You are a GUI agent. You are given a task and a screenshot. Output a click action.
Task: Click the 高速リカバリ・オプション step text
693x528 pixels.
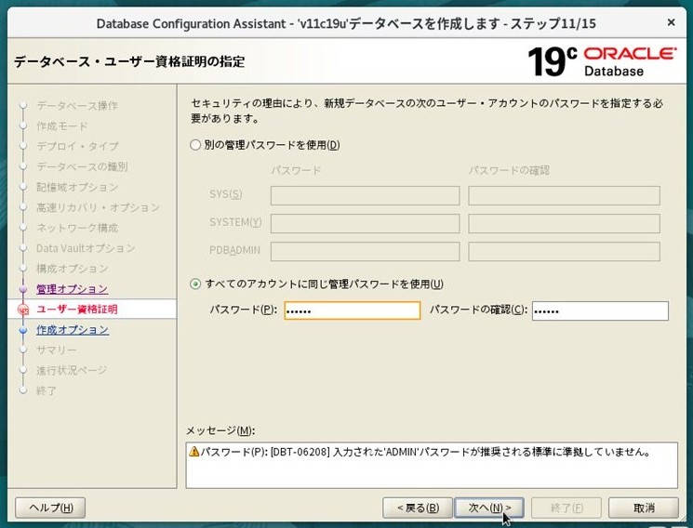(x=98, y=207)
